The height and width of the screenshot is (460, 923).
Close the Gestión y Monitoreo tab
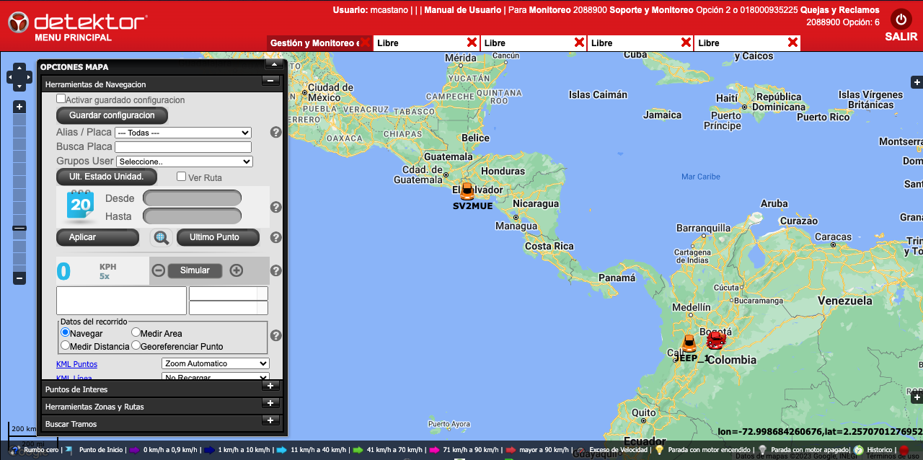[x=366, y=43]
